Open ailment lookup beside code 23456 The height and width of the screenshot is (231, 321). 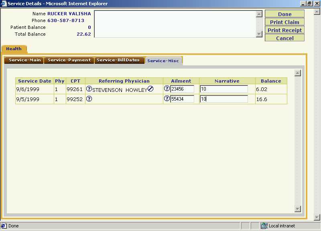pos(167,88)
